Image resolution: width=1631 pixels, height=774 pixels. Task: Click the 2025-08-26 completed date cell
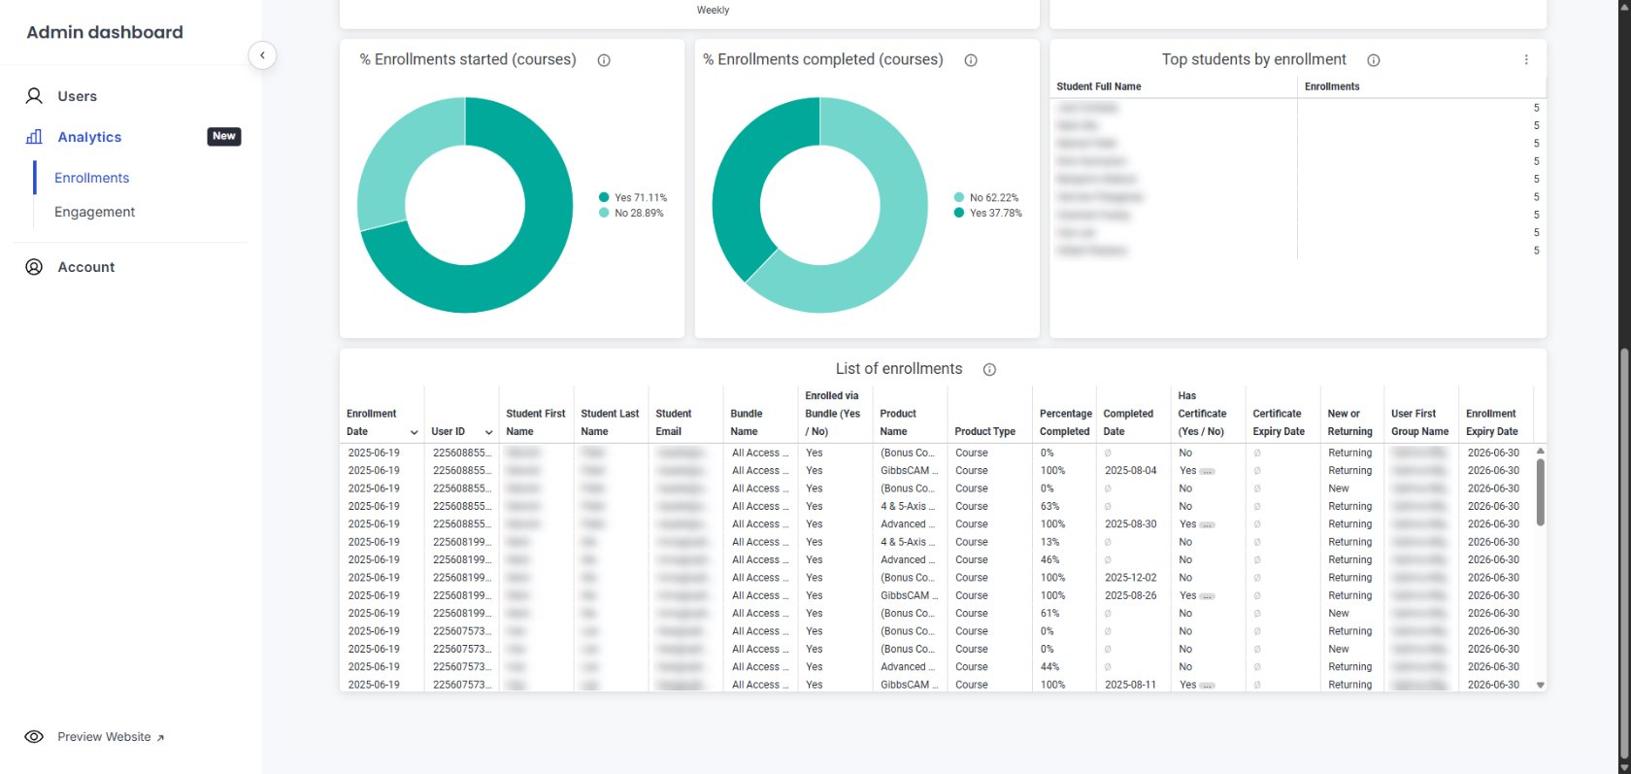tap(1130, 595)
